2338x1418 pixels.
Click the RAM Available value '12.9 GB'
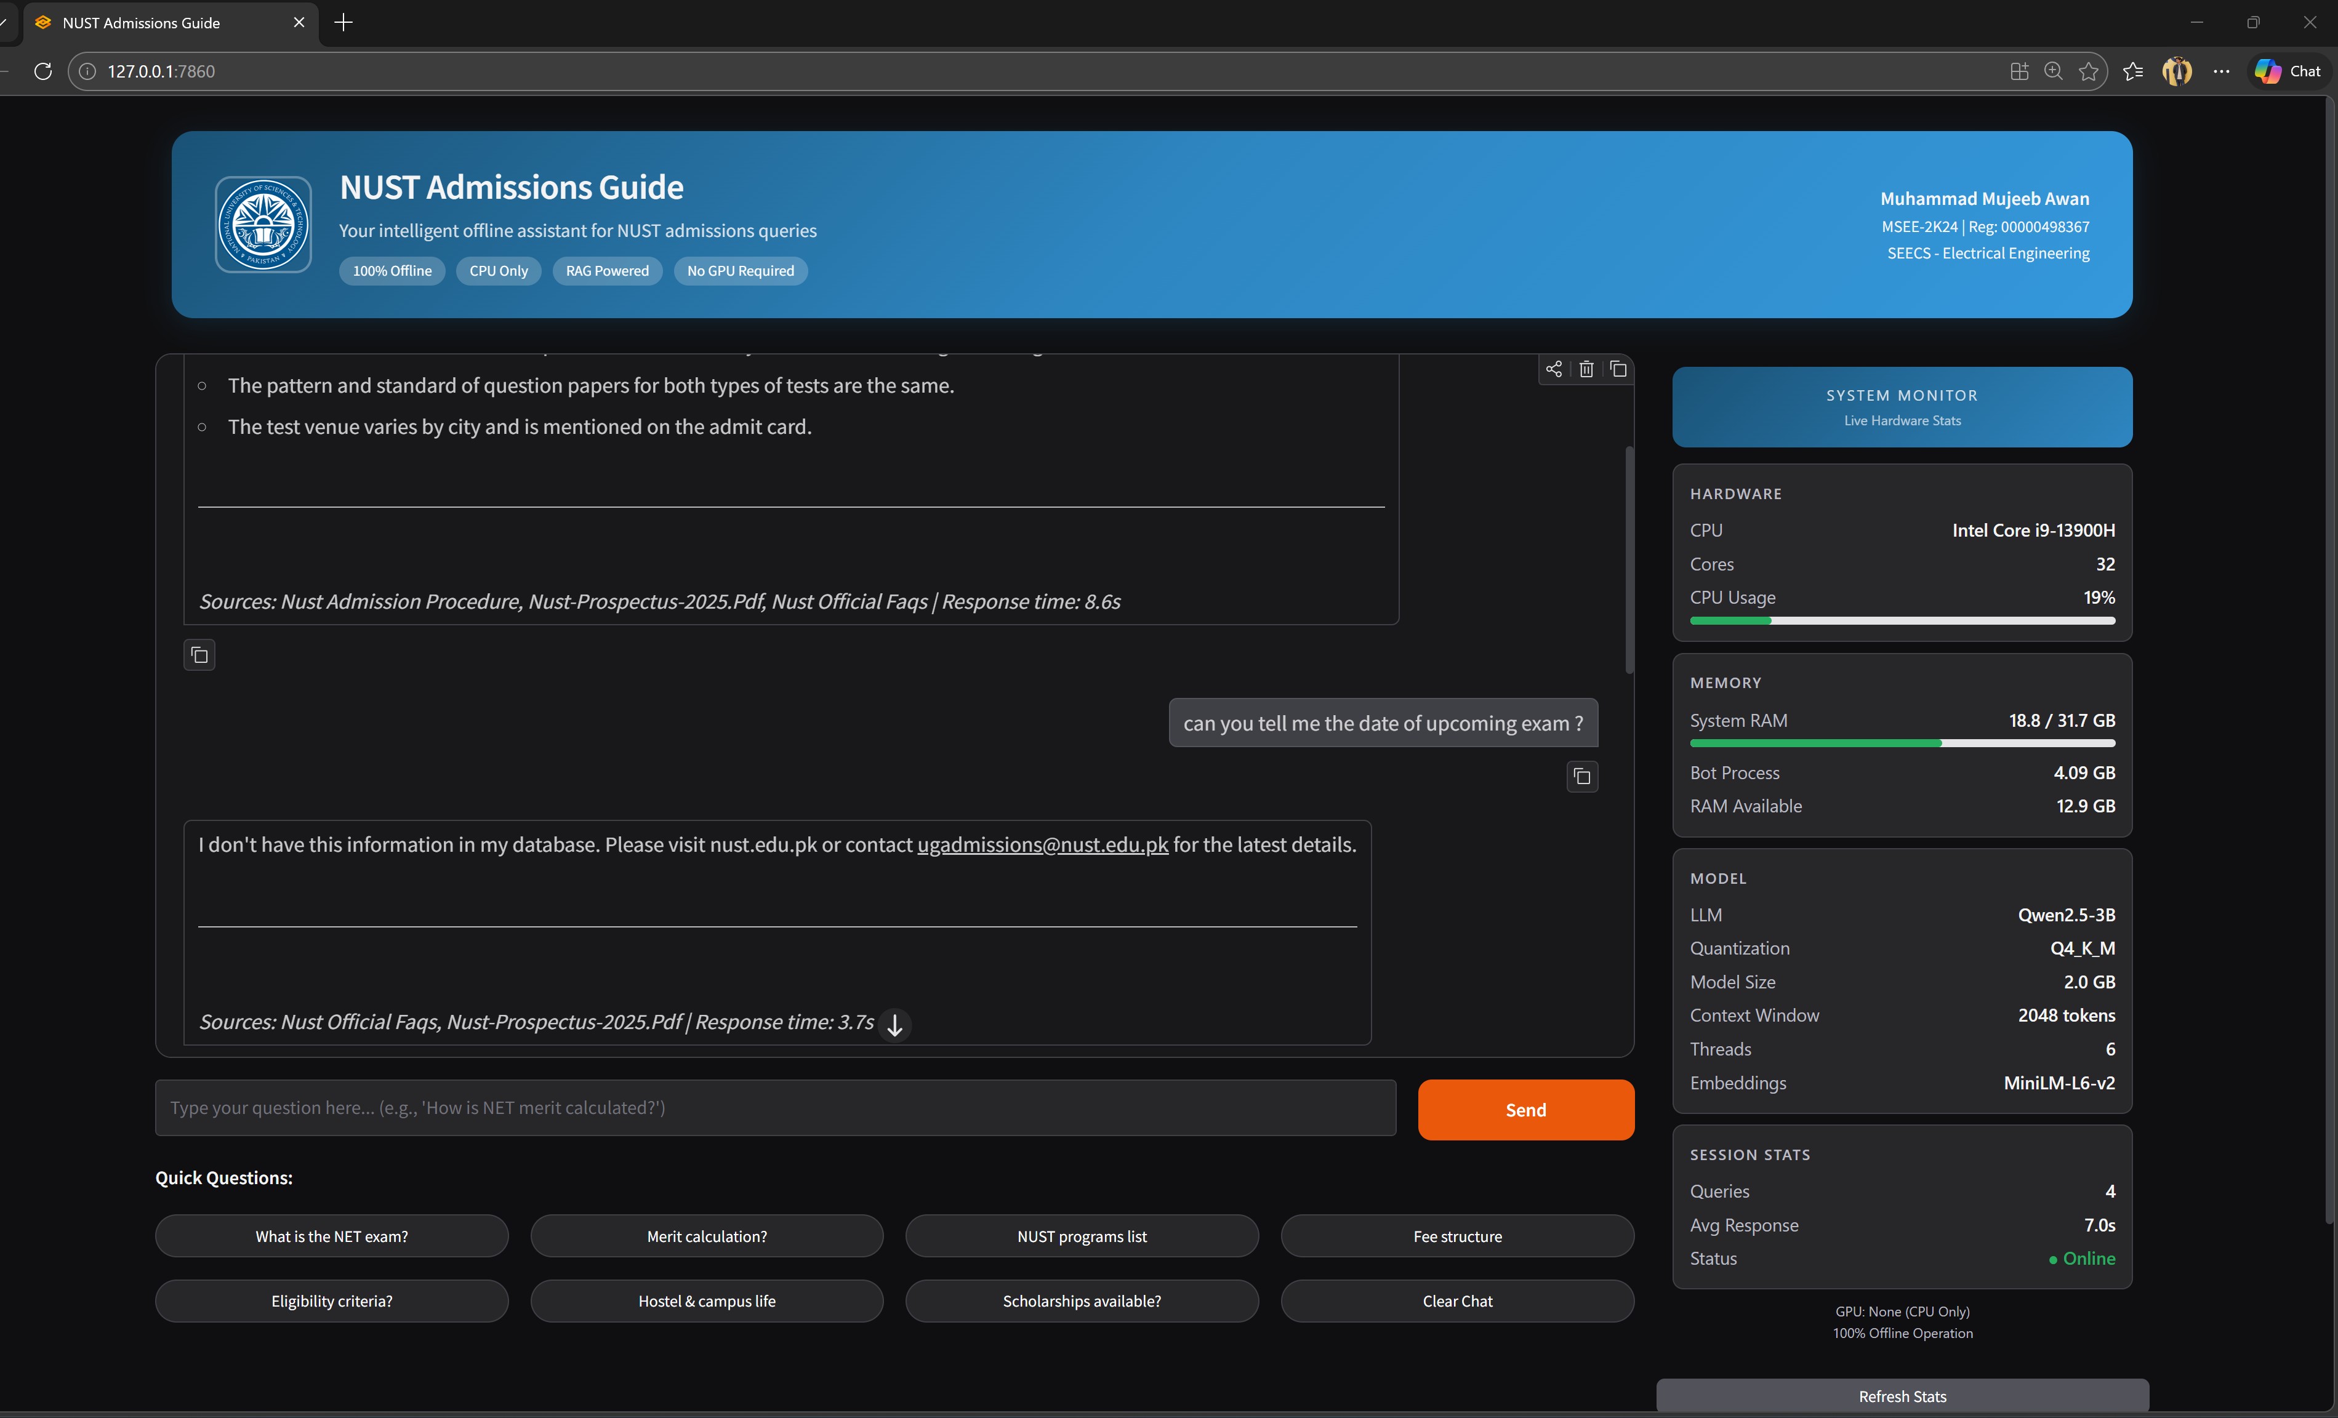tap(2086, 805)
